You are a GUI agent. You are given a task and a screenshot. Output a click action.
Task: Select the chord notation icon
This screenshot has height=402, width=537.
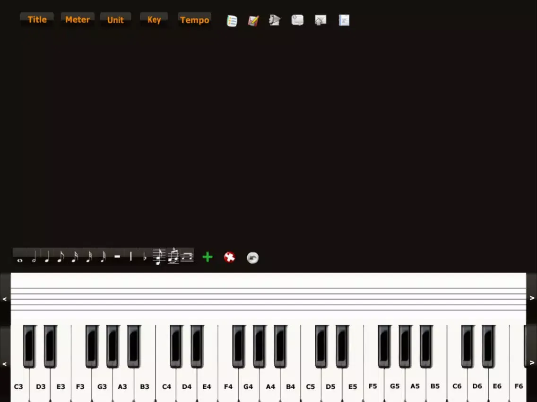point(159,257)
